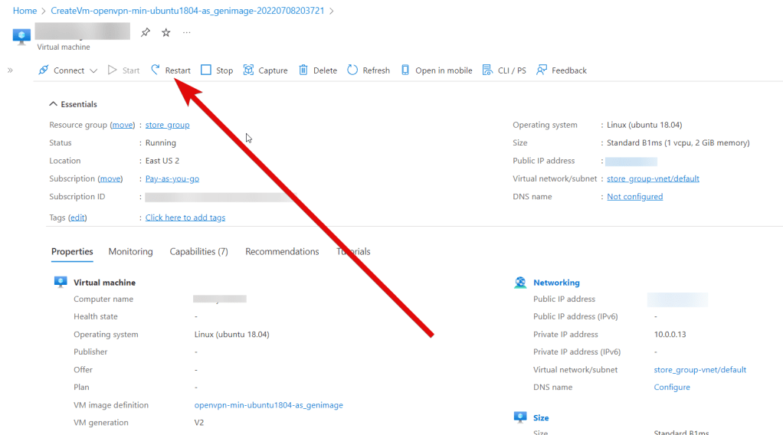Open the CLI / PS panel

tap(504, 70)
